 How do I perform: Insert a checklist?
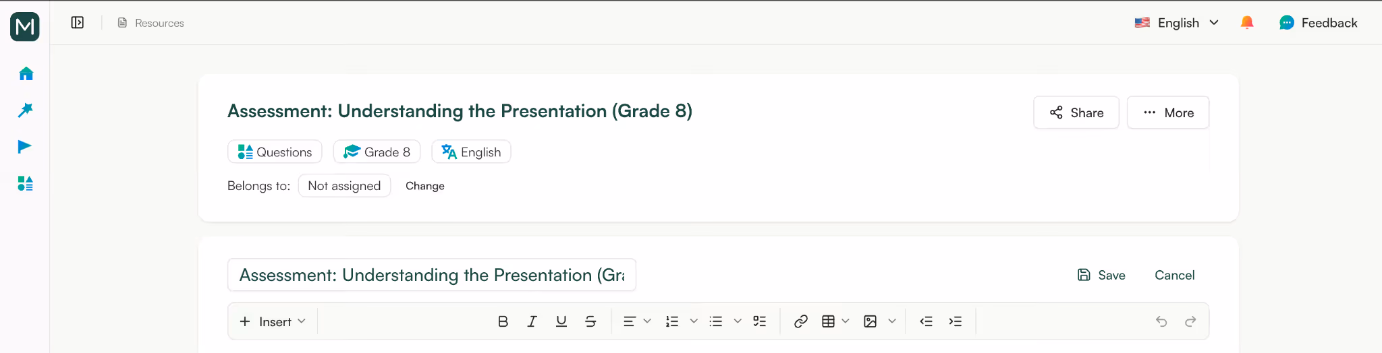tap(760, 321)
